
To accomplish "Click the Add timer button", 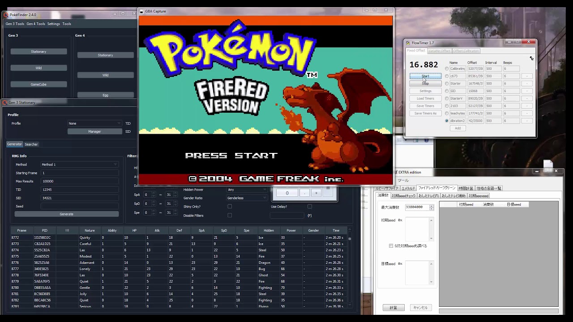I will [x=458, y=128].
